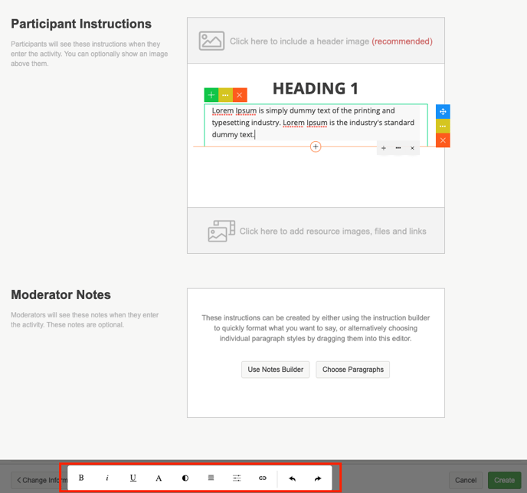Underline the selected text
Screen dimensions: 527x493
tap(133, 478)
